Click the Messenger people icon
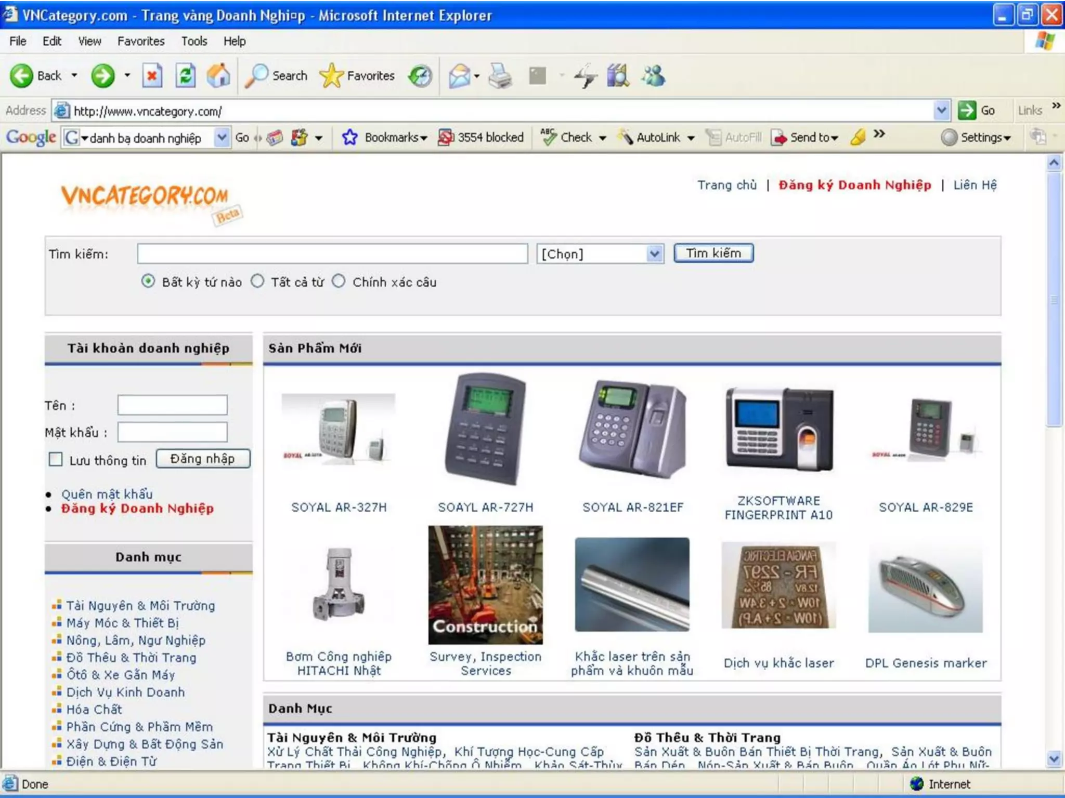 [653, 76]
